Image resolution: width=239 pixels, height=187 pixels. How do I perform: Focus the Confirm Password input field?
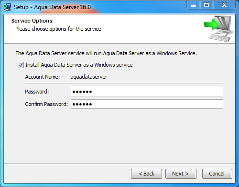(x=147, y=104)
